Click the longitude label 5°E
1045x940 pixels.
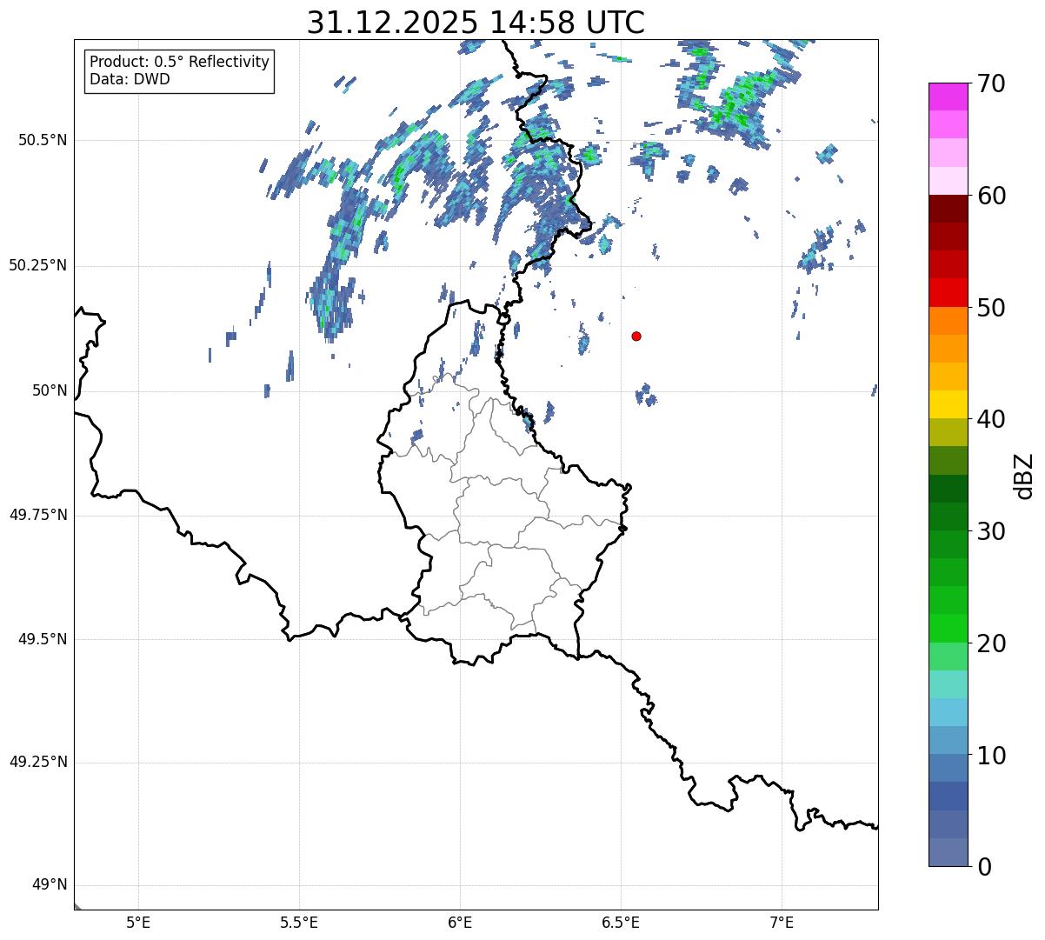pyautogui.click(x=138, y=922)
